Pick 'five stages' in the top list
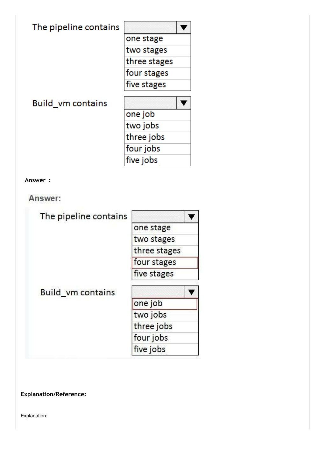 (x=157, y=85)
